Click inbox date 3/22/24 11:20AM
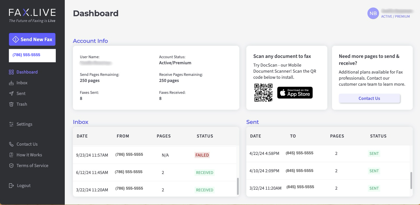The height and width of the screenshot is (205, 420). tap(92, 190)
